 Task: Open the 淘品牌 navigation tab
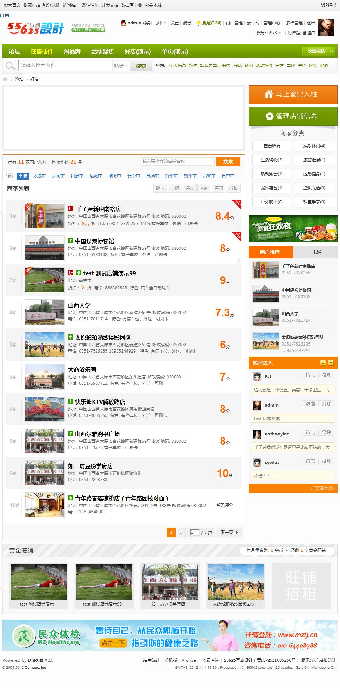coord(72,51)
